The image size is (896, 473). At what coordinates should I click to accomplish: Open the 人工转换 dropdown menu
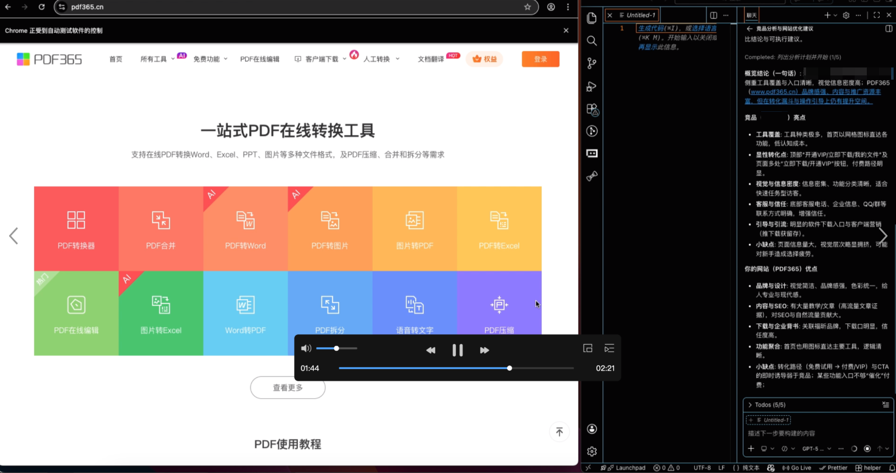tap(381, 59)
